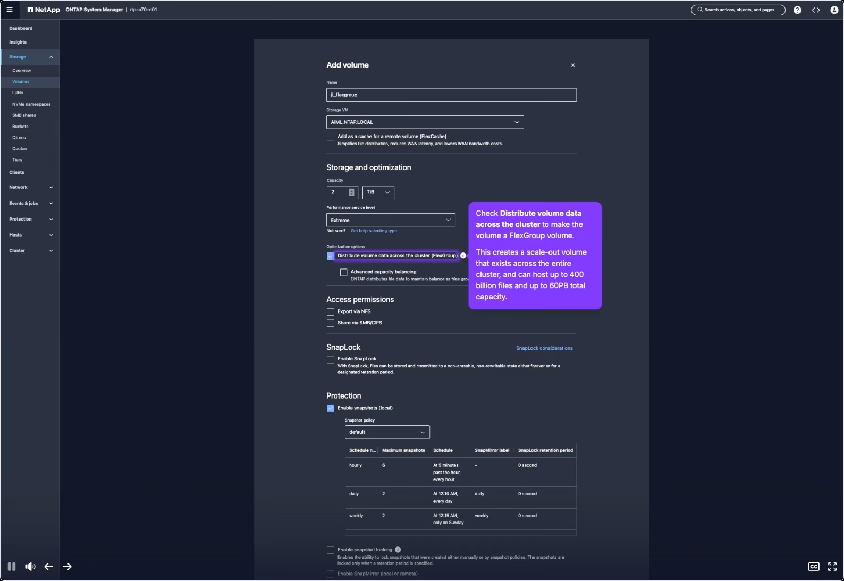Open Performance service level dropdown
The width and height of the screenshot is (844, 581).
[x=391, y=220]
